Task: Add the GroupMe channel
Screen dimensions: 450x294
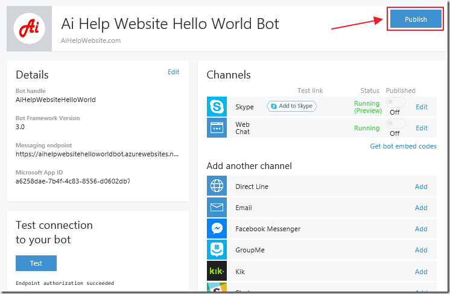Action: 421,250
